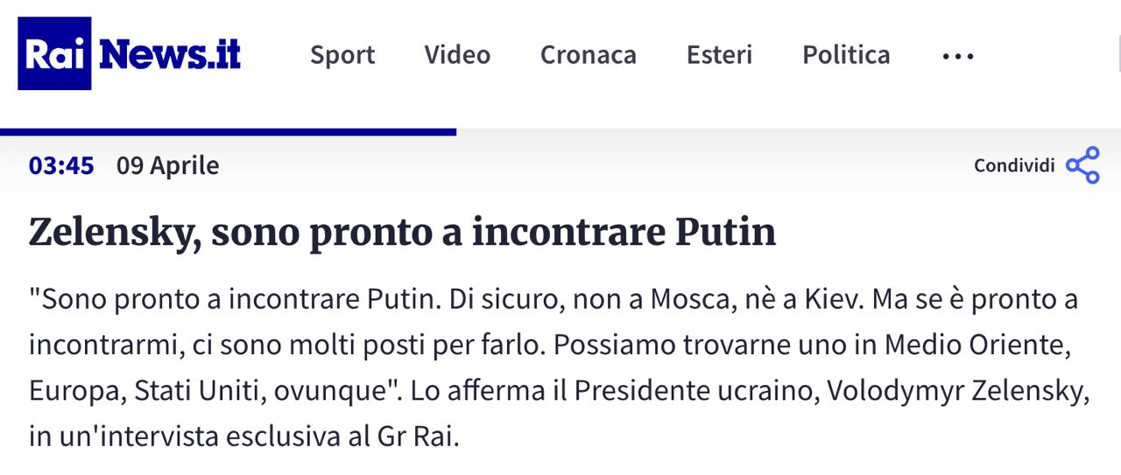
Task: Click the Rai blue square logo
Action: (x=54, y=54)
